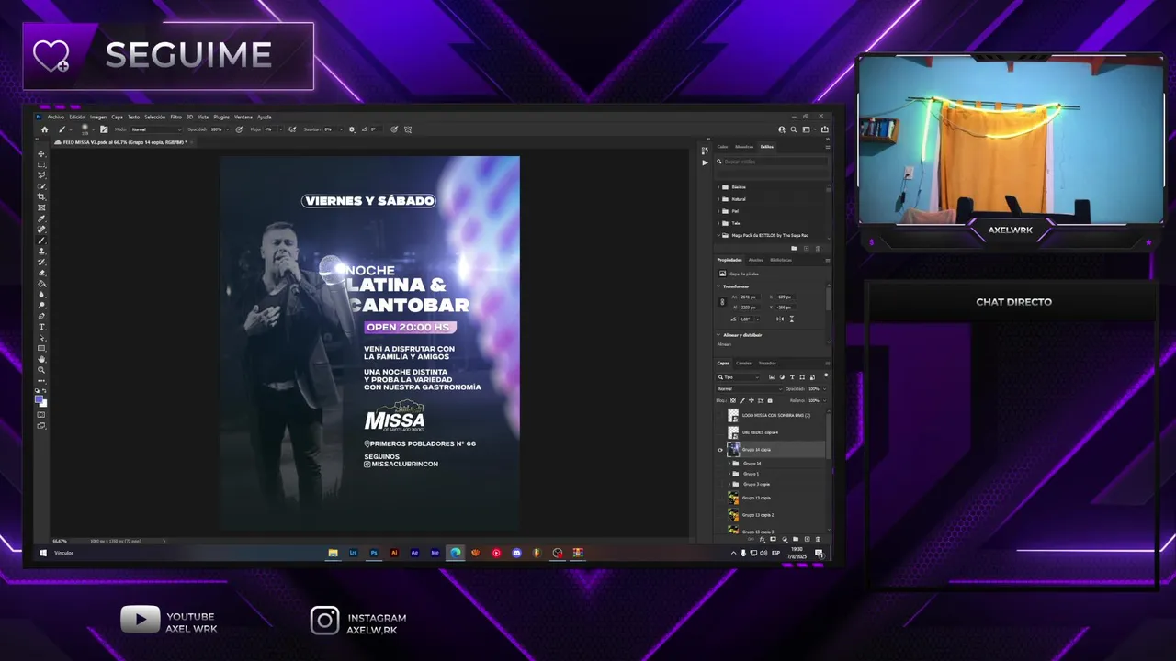
Task: Expand the Básicos styles folder
Action: [718, 187]
